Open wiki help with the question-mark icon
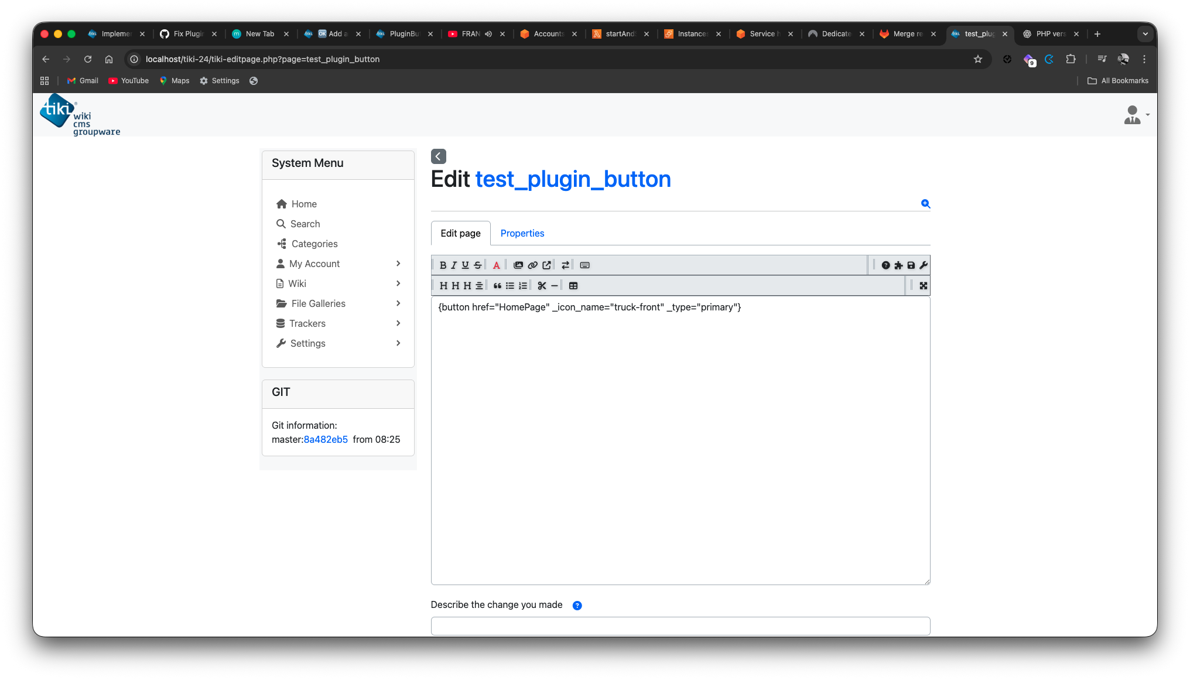The image size is (1190, 680). click(885, 265)
